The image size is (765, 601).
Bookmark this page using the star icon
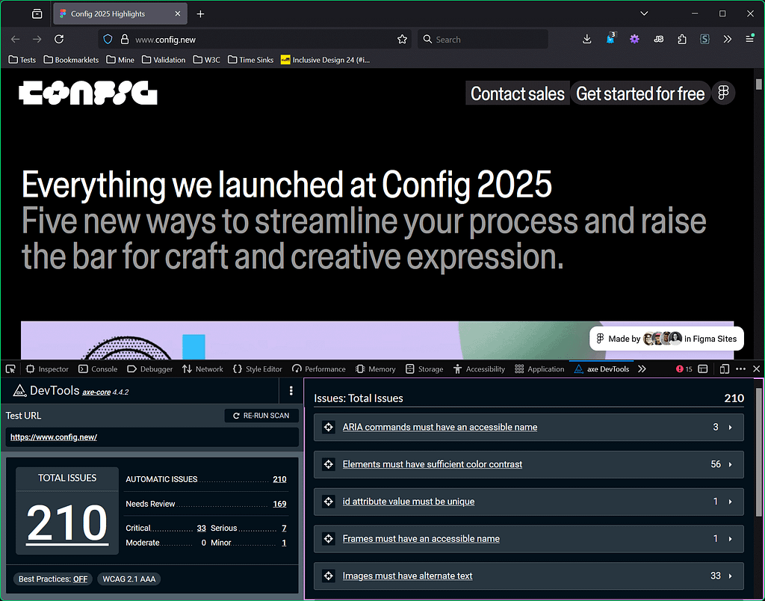point(402,39)
